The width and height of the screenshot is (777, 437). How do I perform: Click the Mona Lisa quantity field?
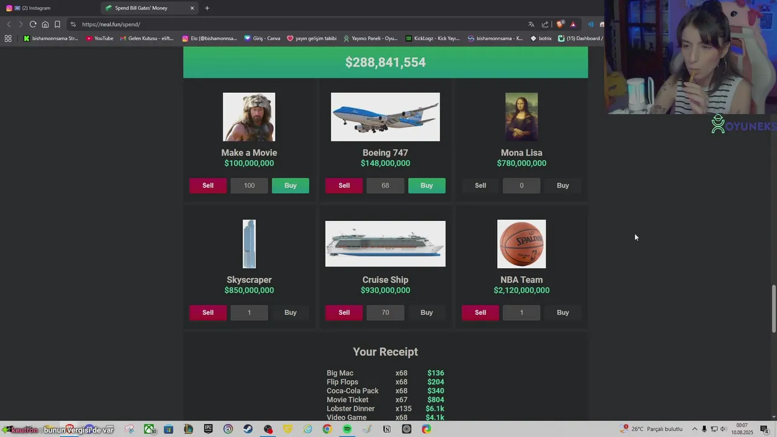pyautogui.click(x=521, y=185)
